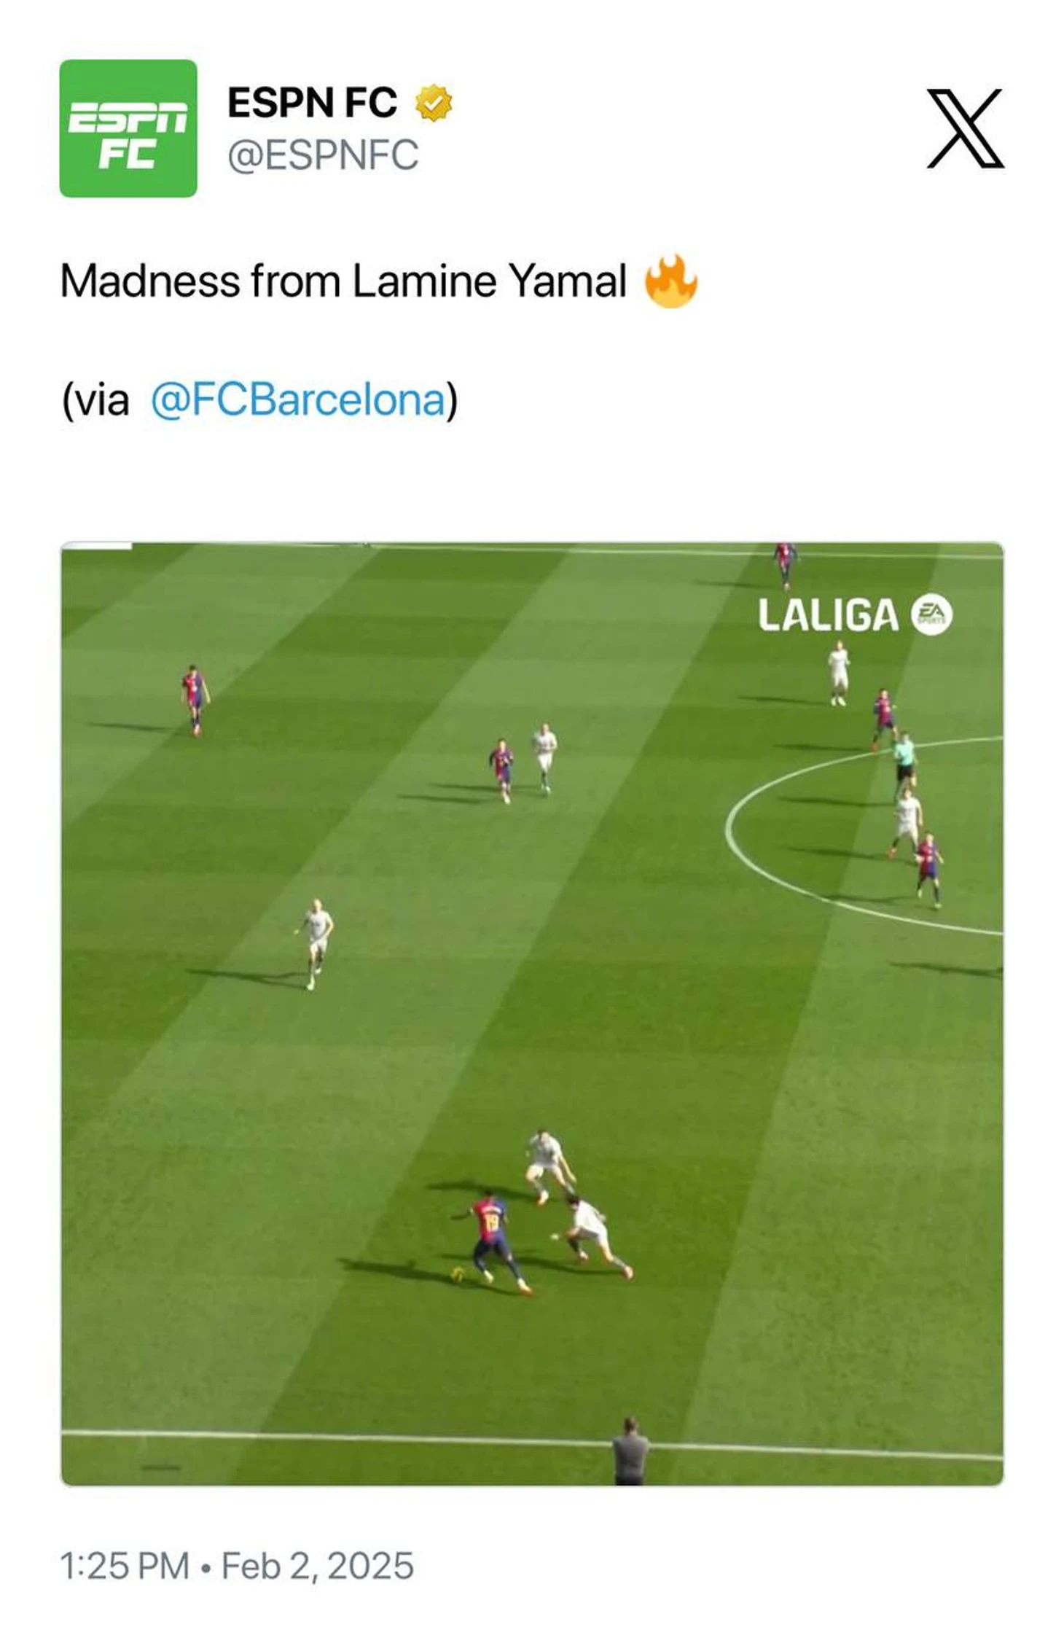Click the lone white-kit player at left midfield
The height and width of the screenshot is (1643, 1064).
coord(315,944)
